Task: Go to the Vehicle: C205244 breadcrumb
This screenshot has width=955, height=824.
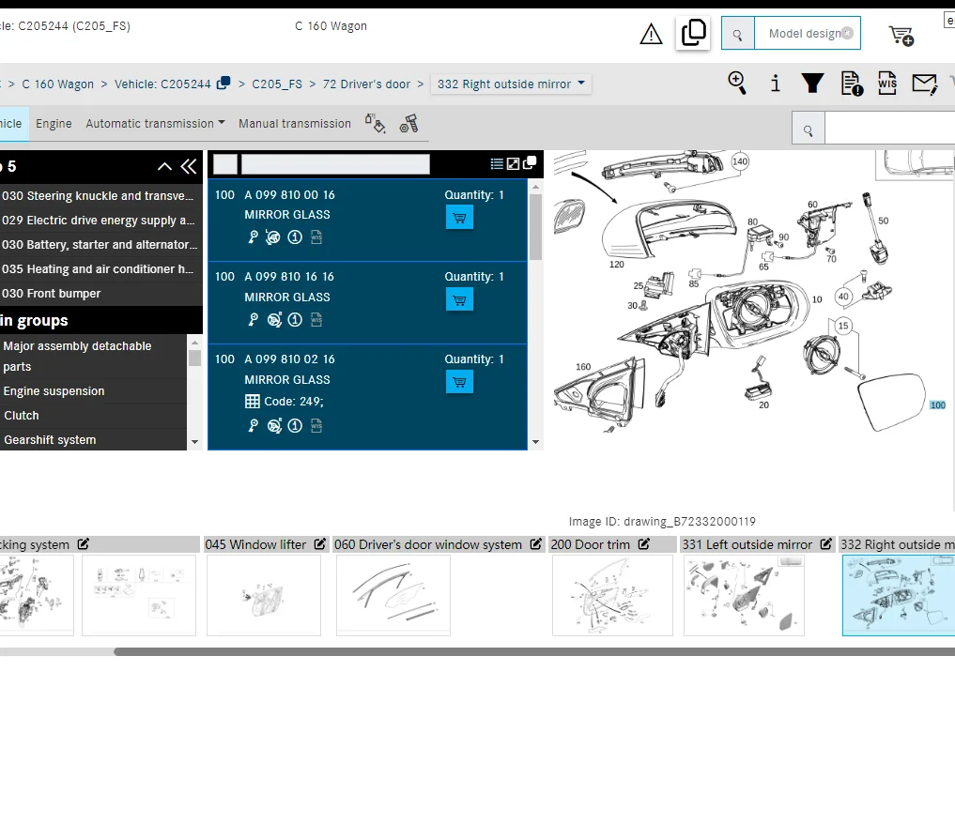Action: (162, 84)
